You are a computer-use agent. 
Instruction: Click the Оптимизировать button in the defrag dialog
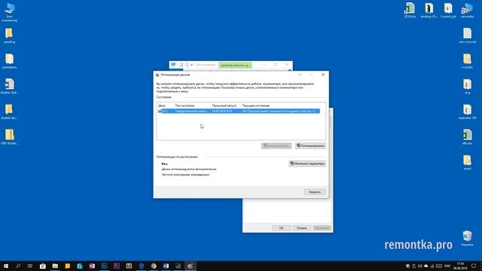(x=310, y=145)
